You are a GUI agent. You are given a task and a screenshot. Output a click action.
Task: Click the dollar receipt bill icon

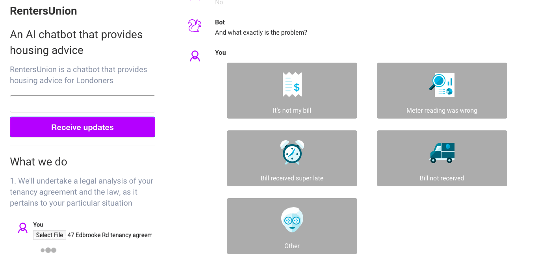[292, 85]
